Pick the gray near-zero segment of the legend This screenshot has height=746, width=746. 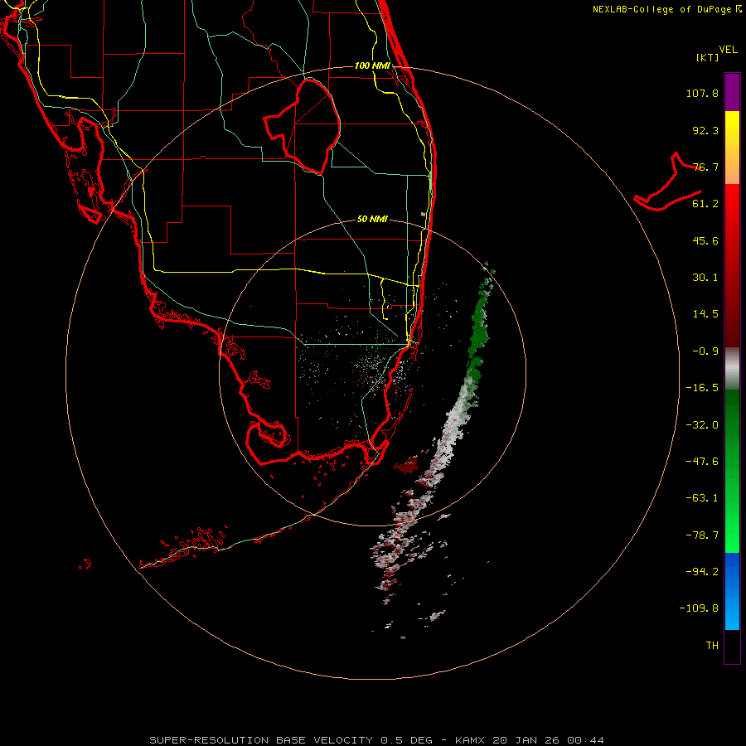(x=732, y=368)
